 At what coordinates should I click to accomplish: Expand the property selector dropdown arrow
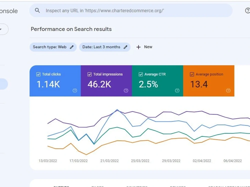click(1, 29)
